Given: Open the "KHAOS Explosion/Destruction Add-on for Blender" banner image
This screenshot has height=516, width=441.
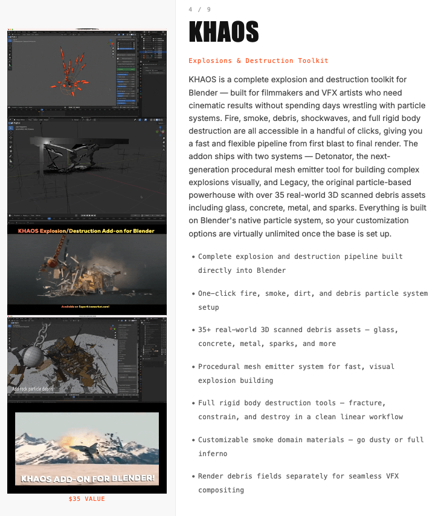Looking at the screenshot, I should [x=87, y=269].
